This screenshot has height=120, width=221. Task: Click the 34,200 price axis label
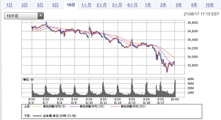pyautogui.click(x=192, y=48)
